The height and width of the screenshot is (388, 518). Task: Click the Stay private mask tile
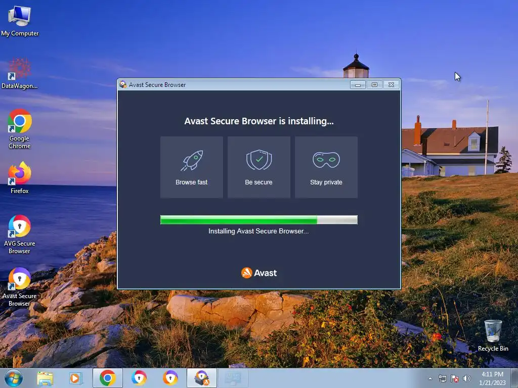pos(326,167)
